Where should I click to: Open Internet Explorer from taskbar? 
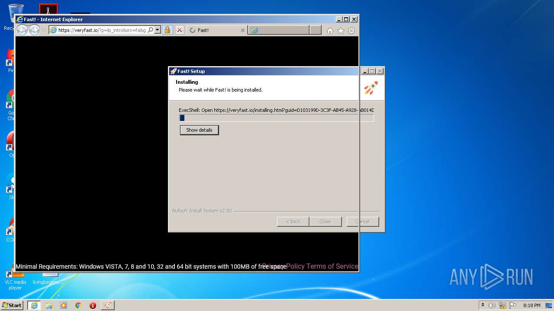(x=34, y=305)
